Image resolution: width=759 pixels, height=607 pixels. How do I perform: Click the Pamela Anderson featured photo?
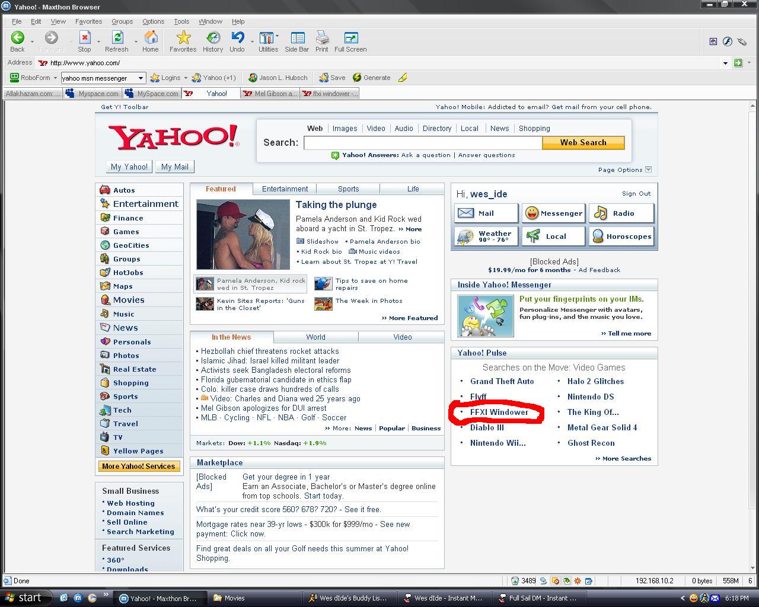pyautogui.click(x=243, y=235)
